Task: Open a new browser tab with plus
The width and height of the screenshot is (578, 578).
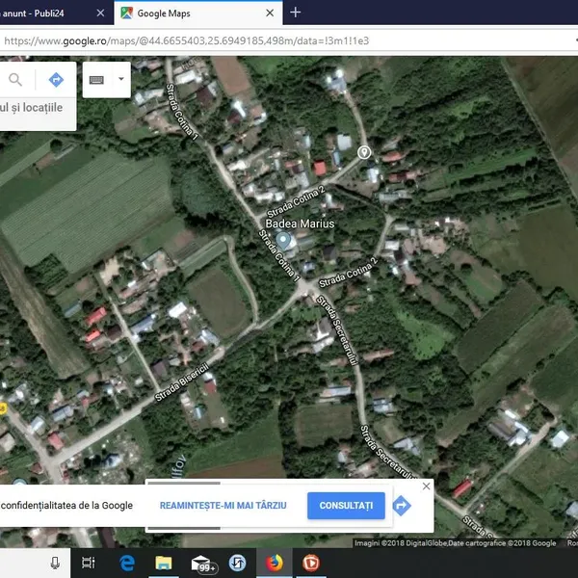Action: [x=296, y=13]
